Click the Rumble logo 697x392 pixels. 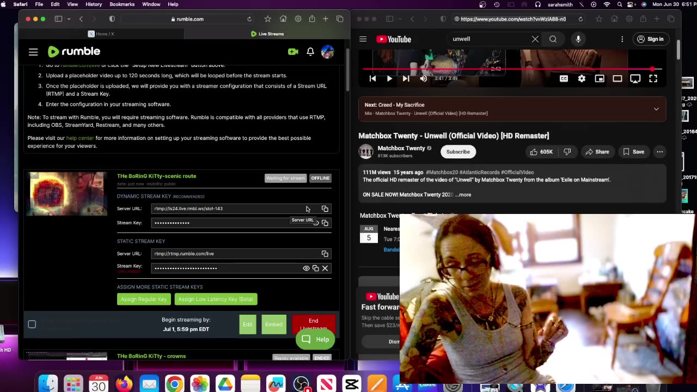[x=74, y=51]
